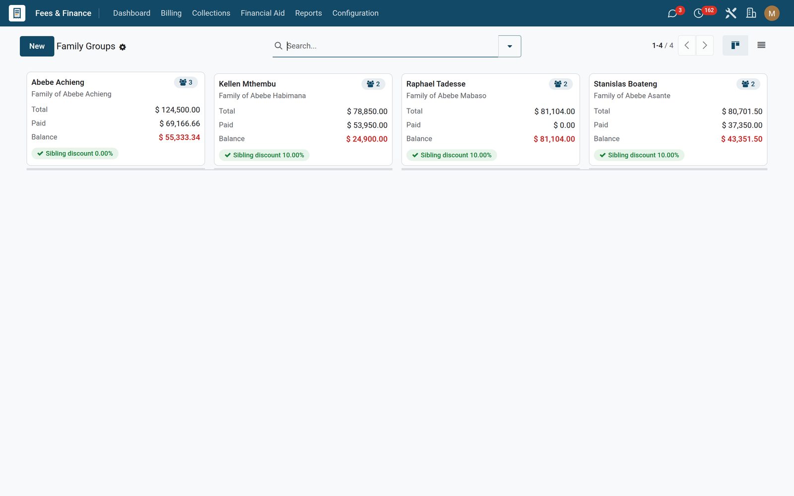
Task: Click Sibling discount badge on Raphael Tadesse card
Action: coord(452,155)
